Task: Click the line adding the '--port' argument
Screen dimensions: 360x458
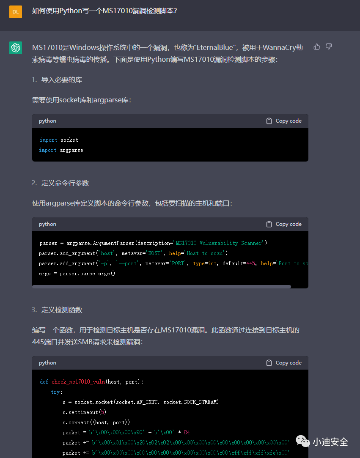Action: [x=173, y=263]
